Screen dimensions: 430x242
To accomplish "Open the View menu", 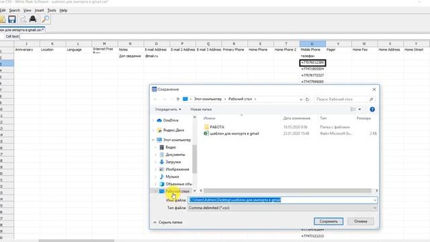I will pyautogui.click(x=27, y=11).
